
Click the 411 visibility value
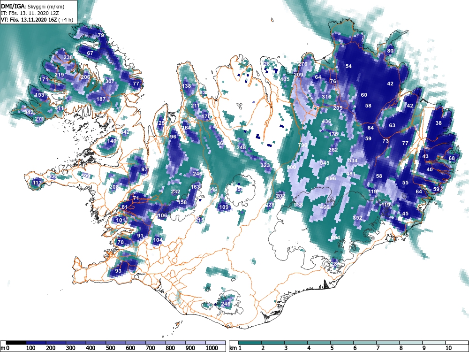click(59, 108)
